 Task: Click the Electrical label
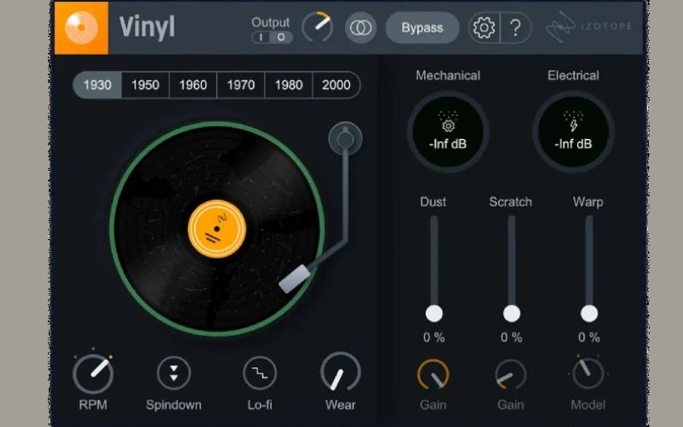click(574, 76)
